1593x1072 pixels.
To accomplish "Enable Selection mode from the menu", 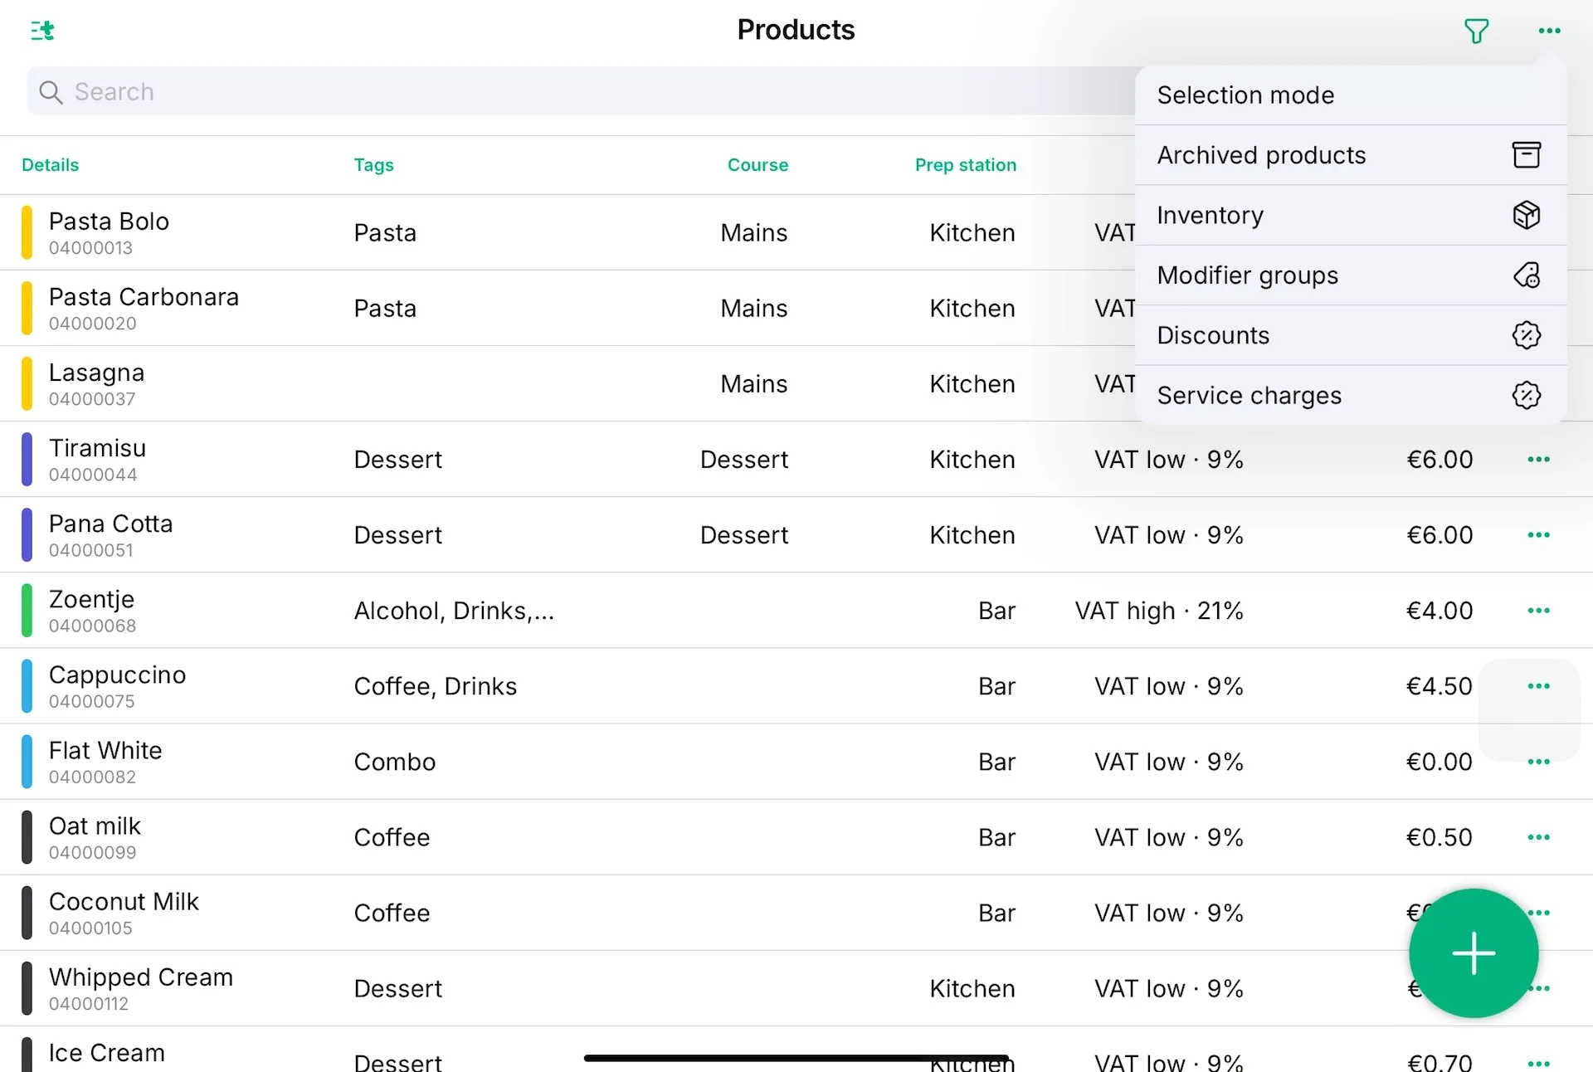I will [x=1245, y=95].
